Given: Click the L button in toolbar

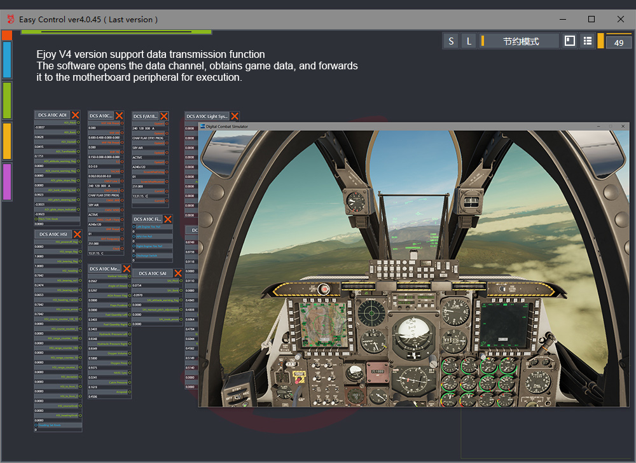Looking at the screenshot, I should (x=469, y=41).
